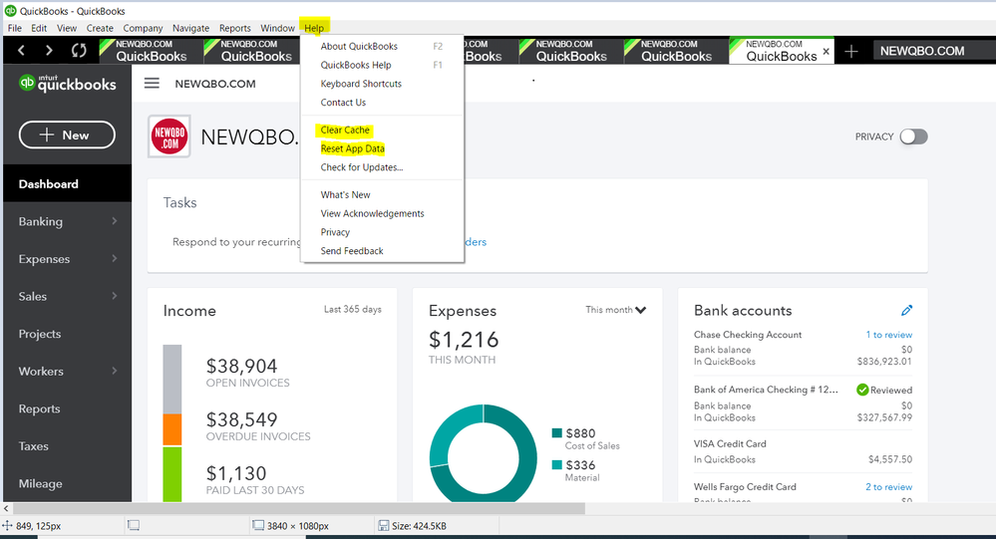
Task: Open the This month dropdown
Action: [x=615, y=310]
